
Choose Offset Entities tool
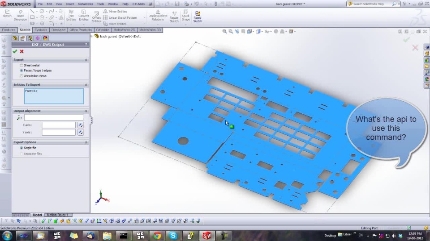pyautogui.click(x=96, y=17)
